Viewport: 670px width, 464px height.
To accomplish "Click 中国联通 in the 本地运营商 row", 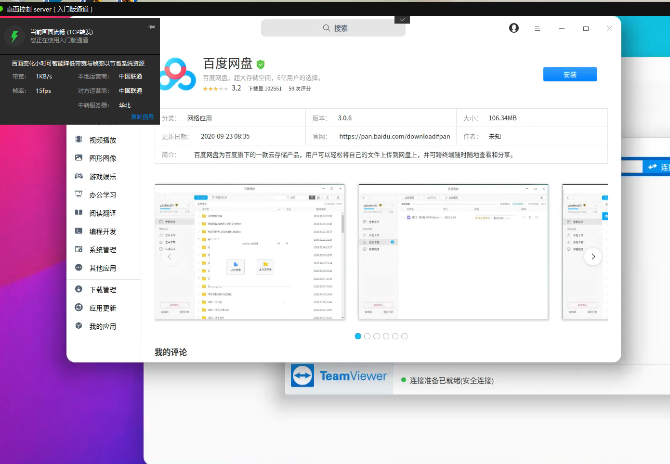I will point(131,76).
